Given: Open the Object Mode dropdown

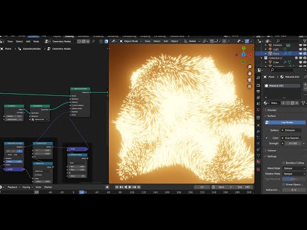Looking at the screenshot, I should point(130,41).
